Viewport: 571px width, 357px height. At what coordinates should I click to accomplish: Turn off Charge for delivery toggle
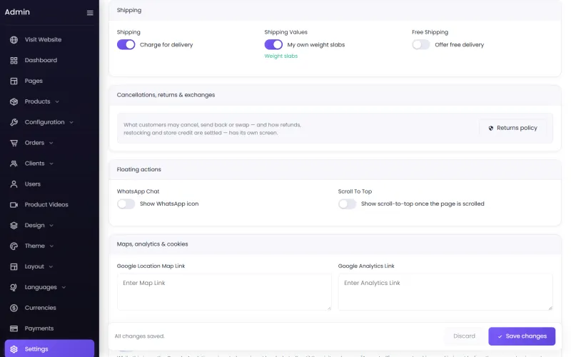point(126,45)
